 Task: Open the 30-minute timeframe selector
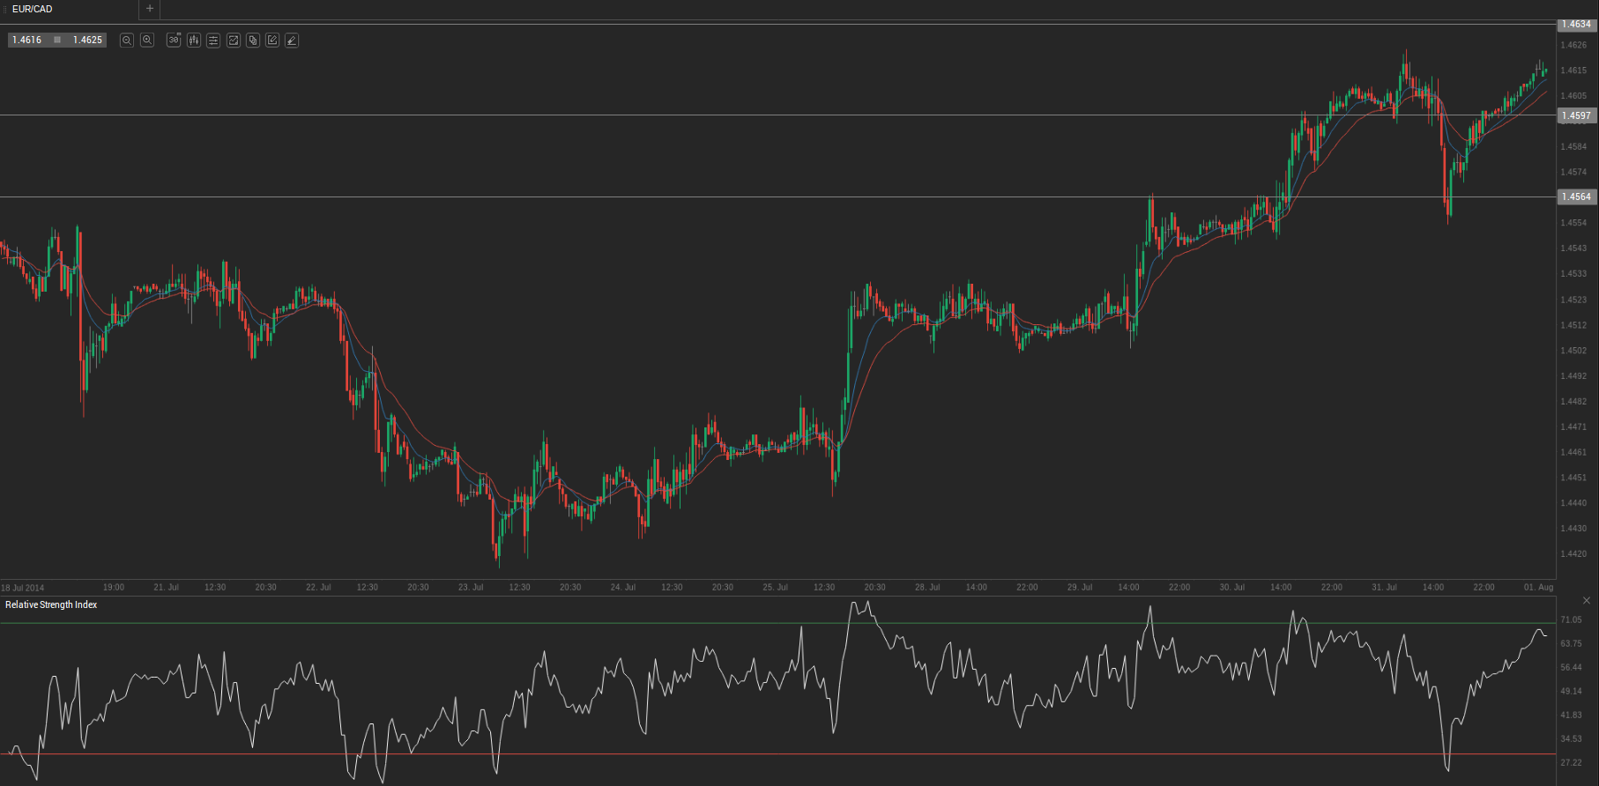174,41
